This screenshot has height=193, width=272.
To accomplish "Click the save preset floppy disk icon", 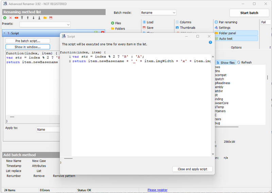I will click(51, 18).
